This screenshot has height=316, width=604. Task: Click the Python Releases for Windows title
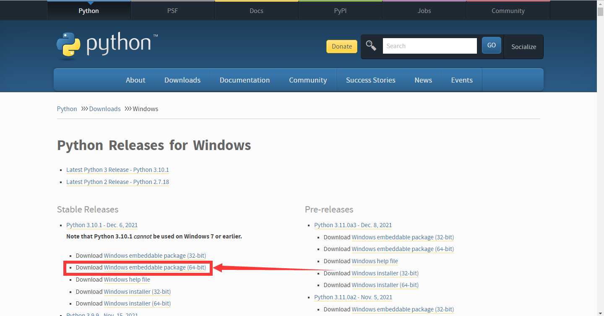click(154, 145)
